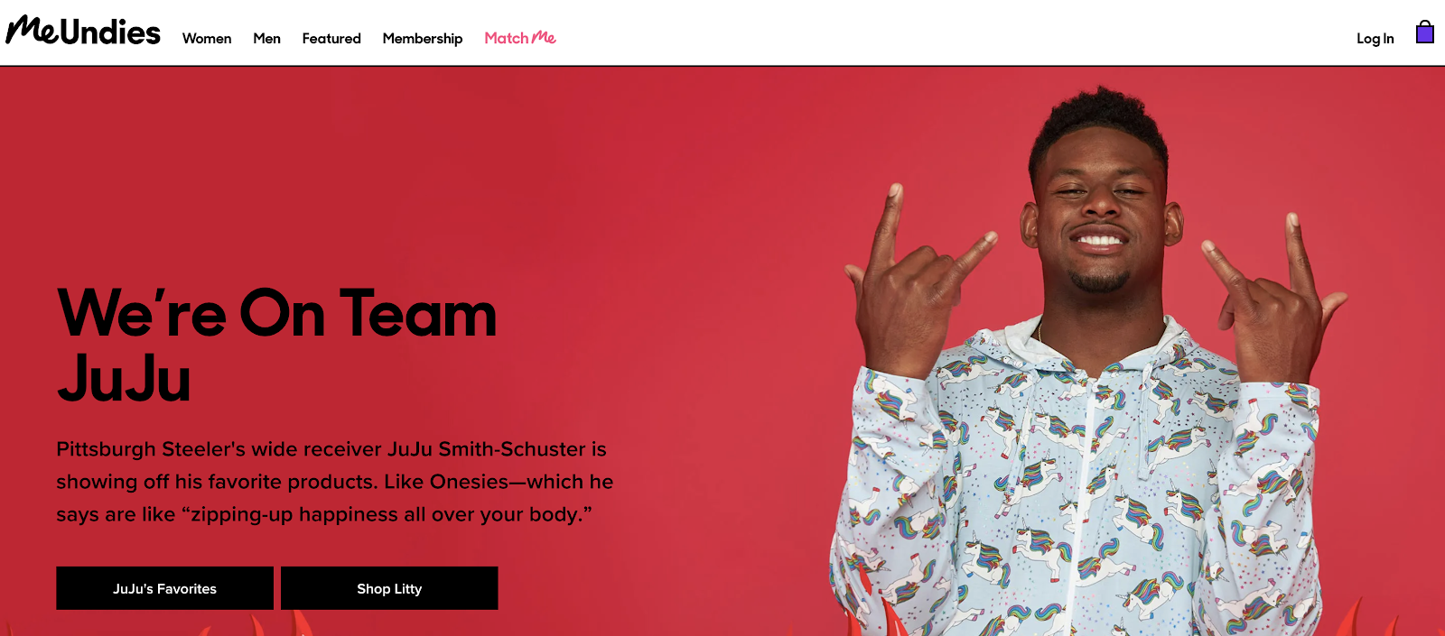
Task: Click the JuJu's Favorites button
Action: point(164,588)
